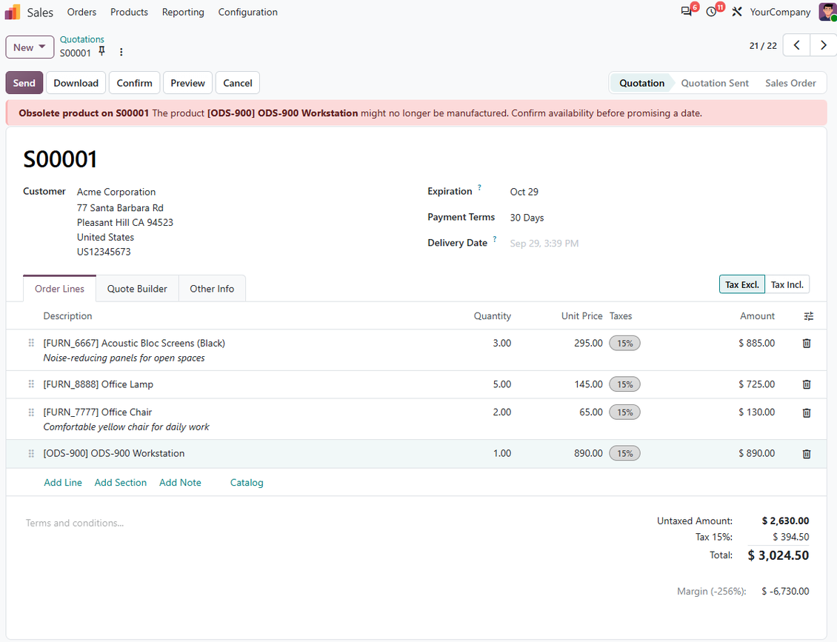Grab the drag handle for ODS-900 Workstation
Image resolution: width=837 pixels, height=642 pixels.
coord(32,454)
